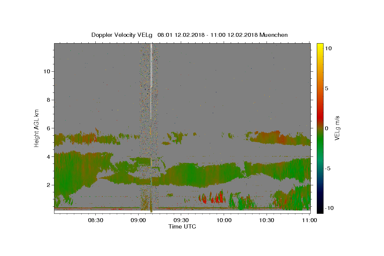The width and height of the screenshot is (384, 256).
Task: Click the colorbar value 10 label
Action: (x=328, y=48)
